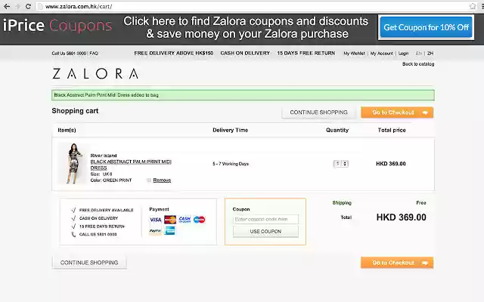Viewport: 484px width, 302px height.
Task: Click the bottom Continue Shopping button
Action: [89, 263]
